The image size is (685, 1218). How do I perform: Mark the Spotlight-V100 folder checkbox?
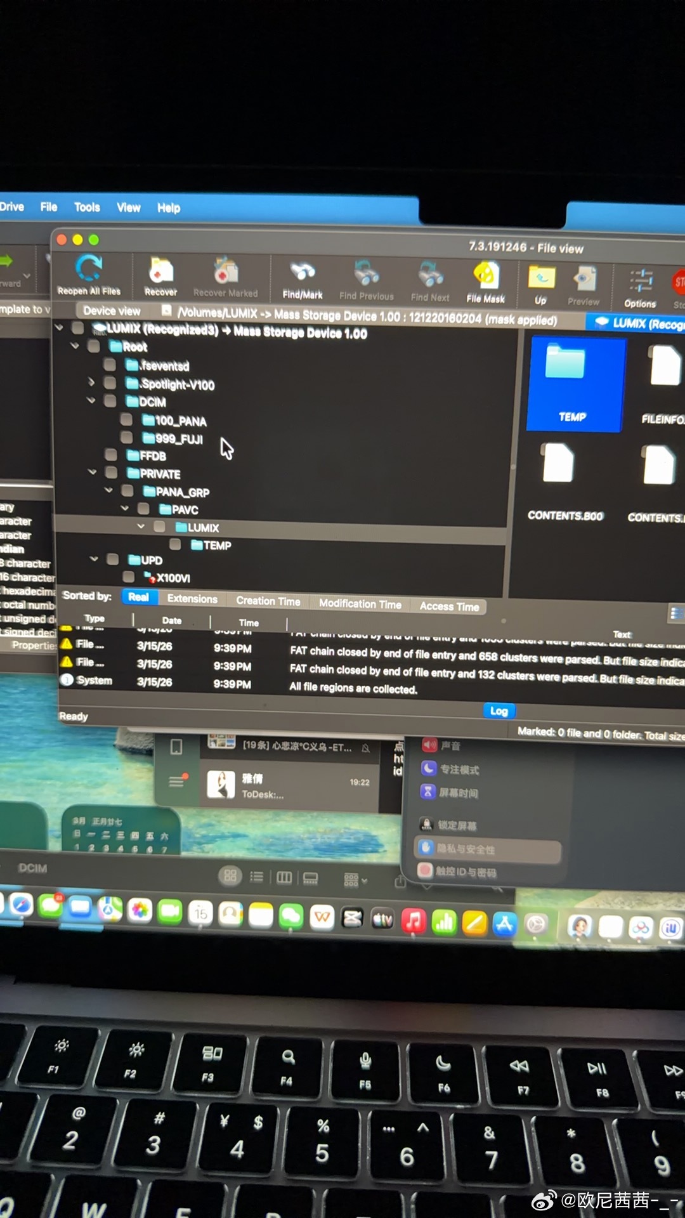[110, 383]
